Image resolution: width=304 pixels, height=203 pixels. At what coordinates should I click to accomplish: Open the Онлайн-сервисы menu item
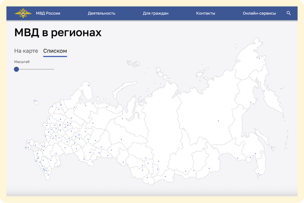pyautogui.click(x=259, y=13)
